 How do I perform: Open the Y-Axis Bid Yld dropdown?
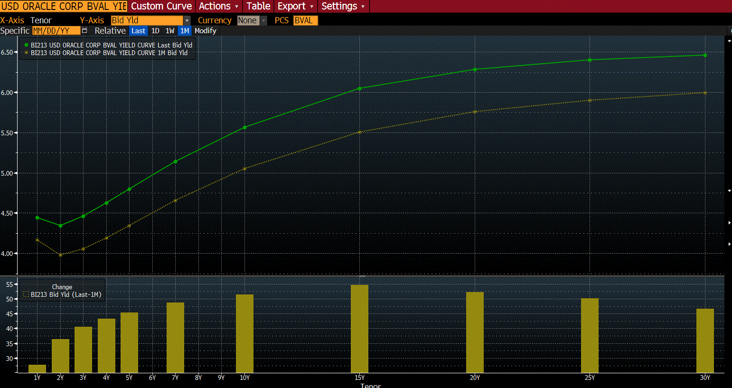(187, 20)
